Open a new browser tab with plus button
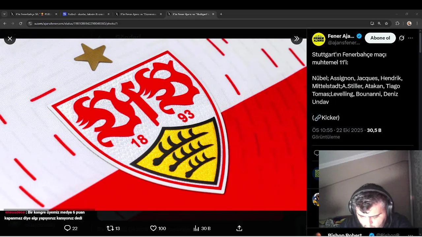 tap(221, 14)
